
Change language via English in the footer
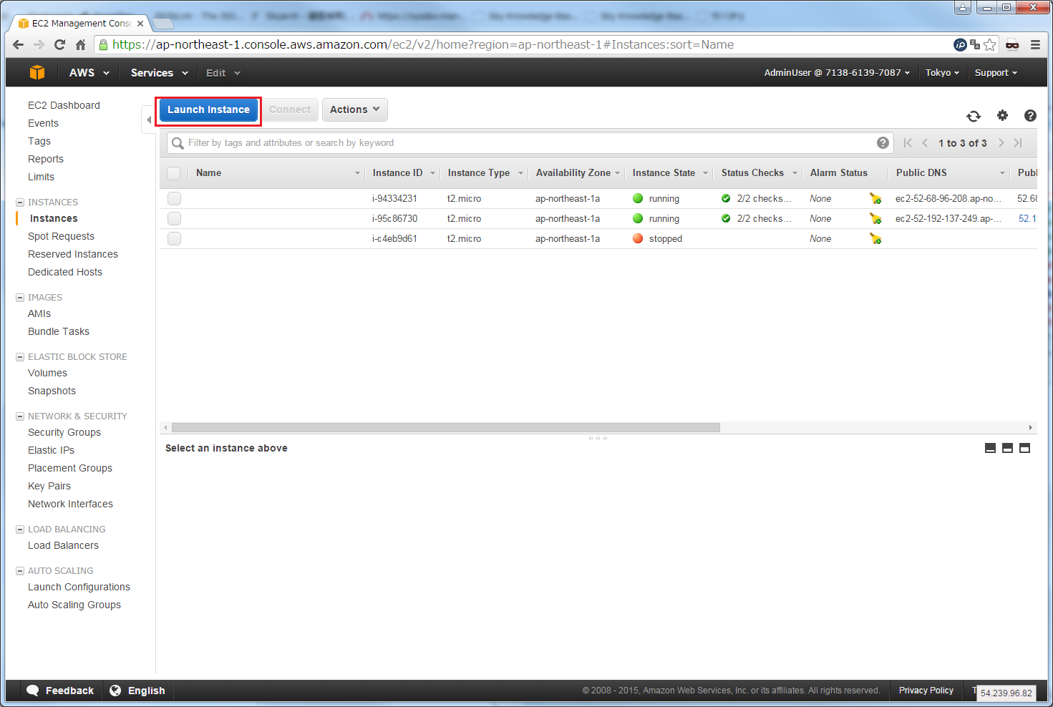pos(137,691)
